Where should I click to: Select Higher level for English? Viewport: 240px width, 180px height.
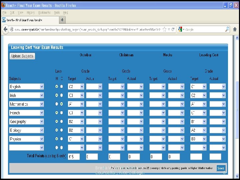point(57,86)
